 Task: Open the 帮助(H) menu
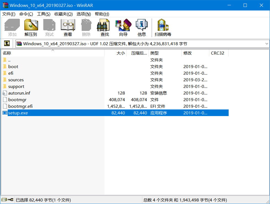point(102,14)
